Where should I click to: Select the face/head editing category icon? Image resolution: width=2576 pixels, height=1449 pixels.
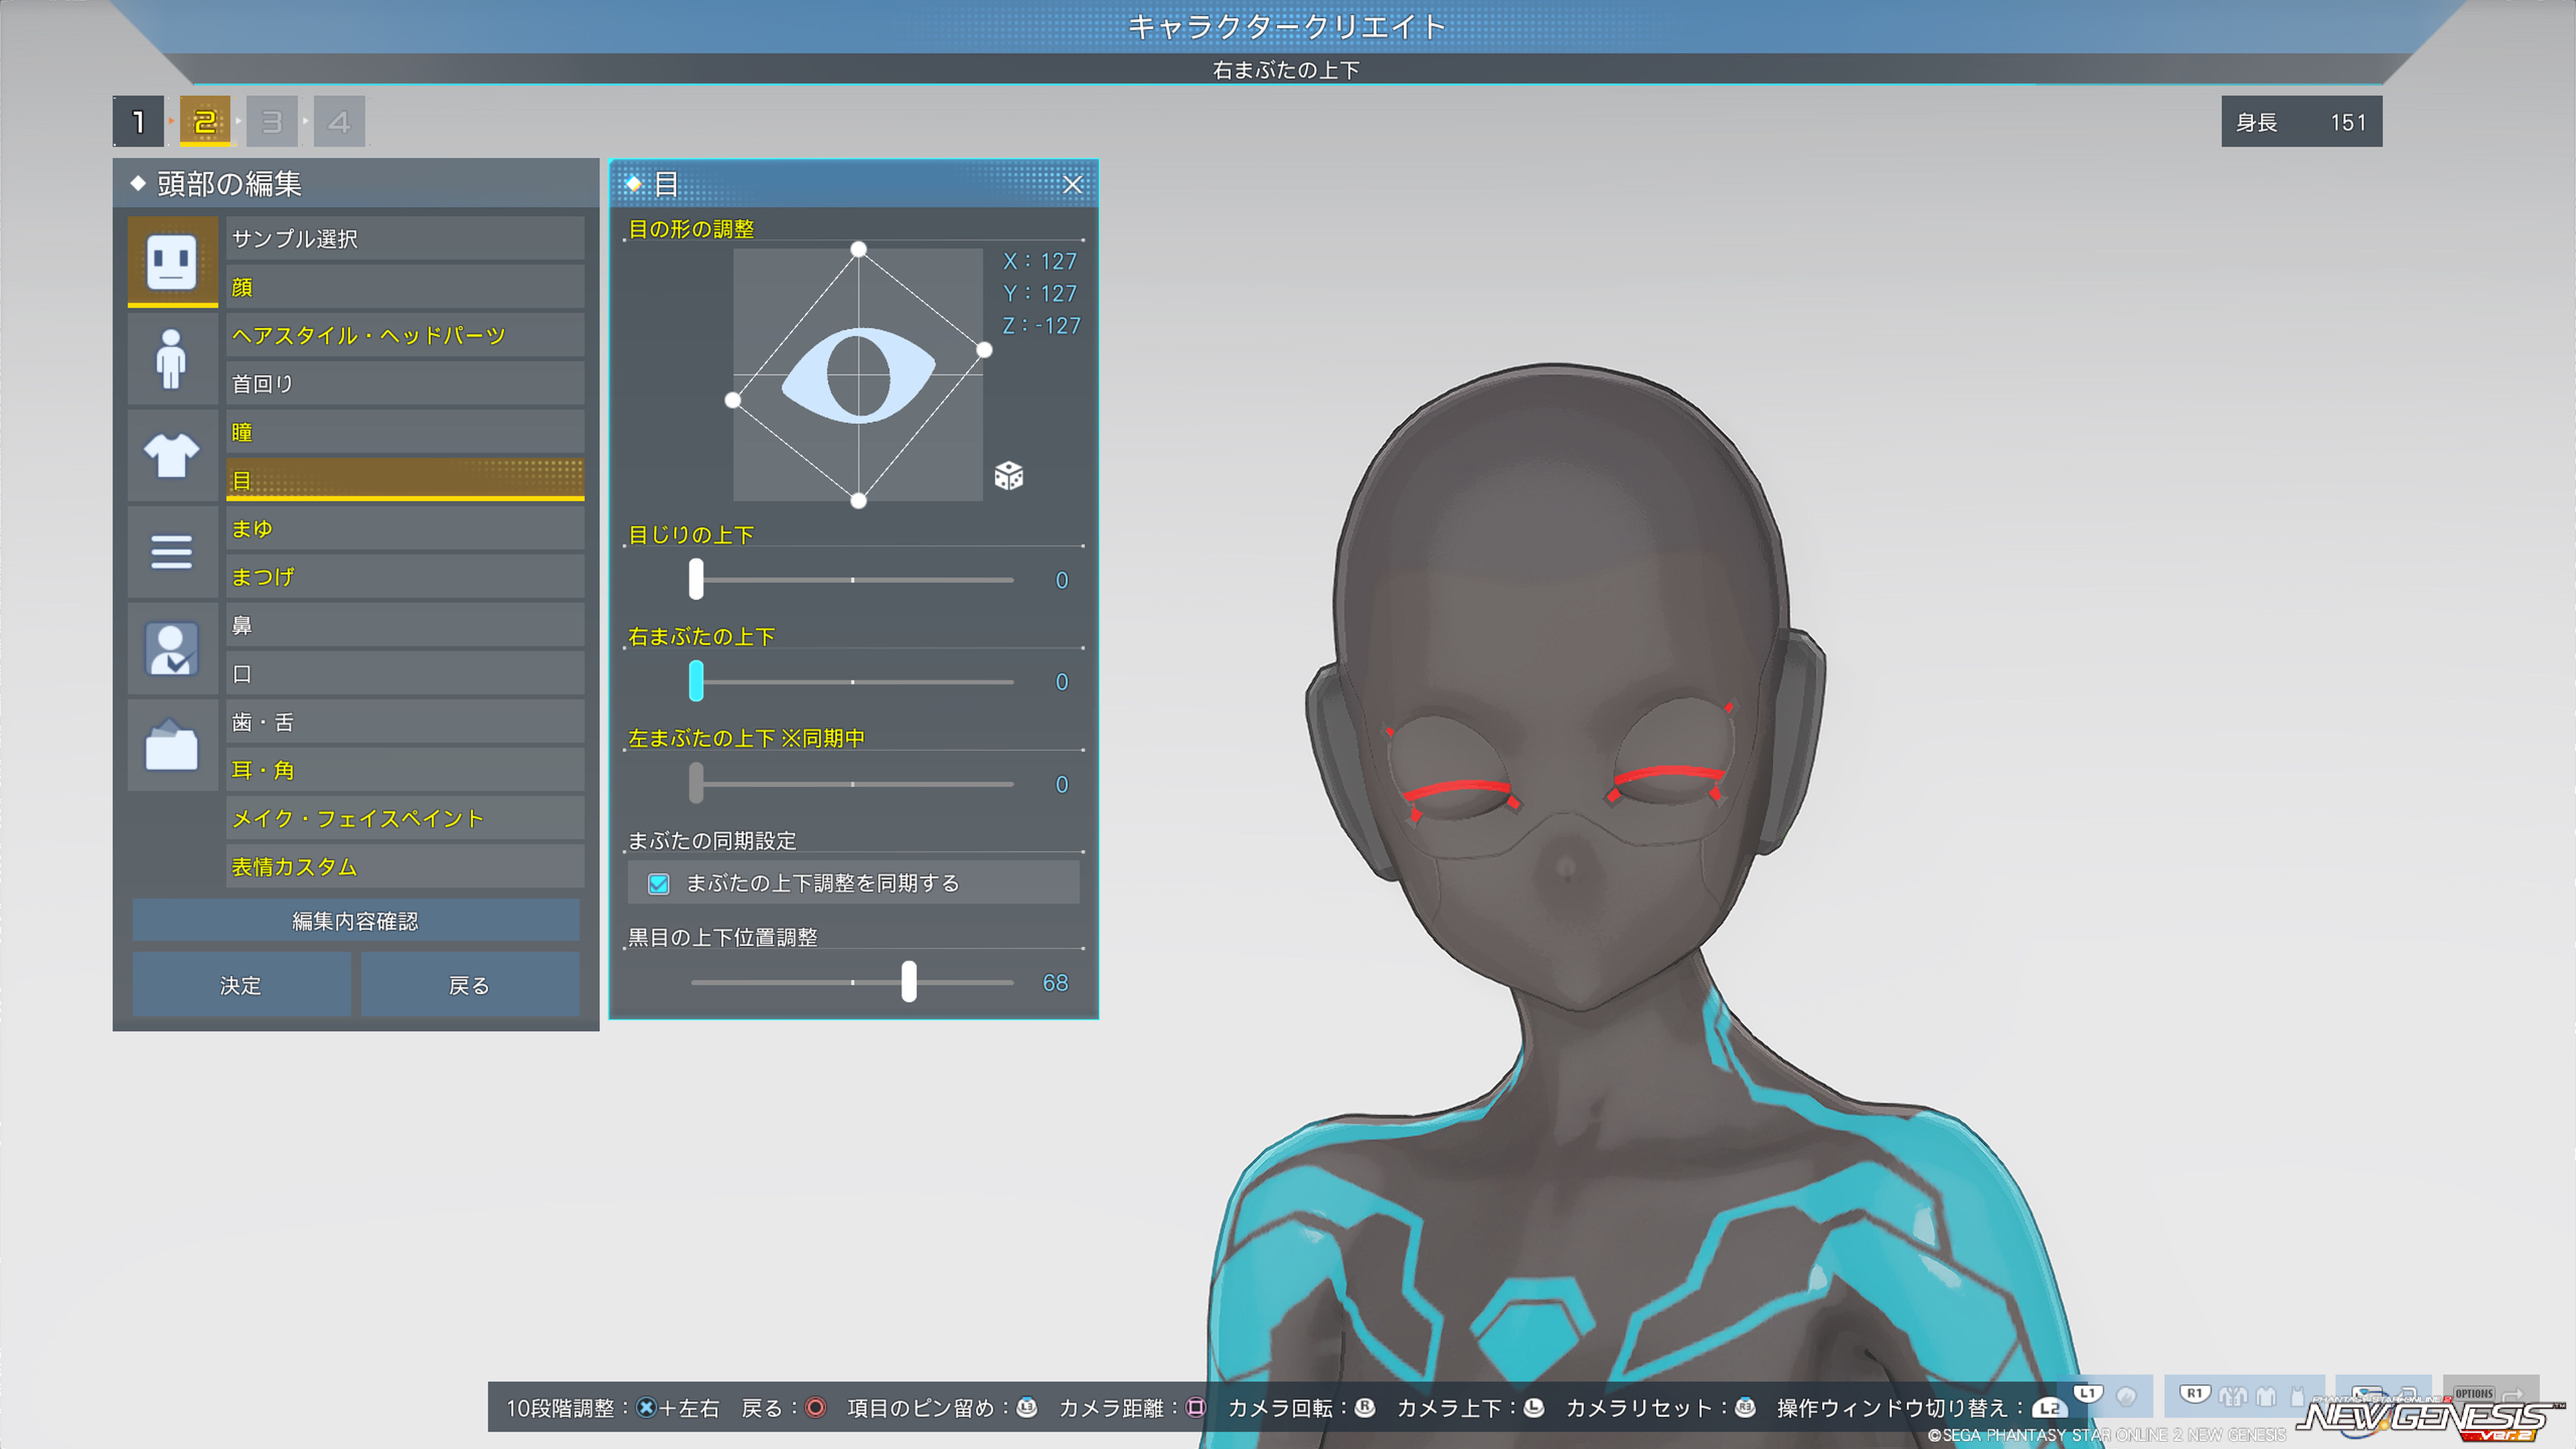coord(172,261)
